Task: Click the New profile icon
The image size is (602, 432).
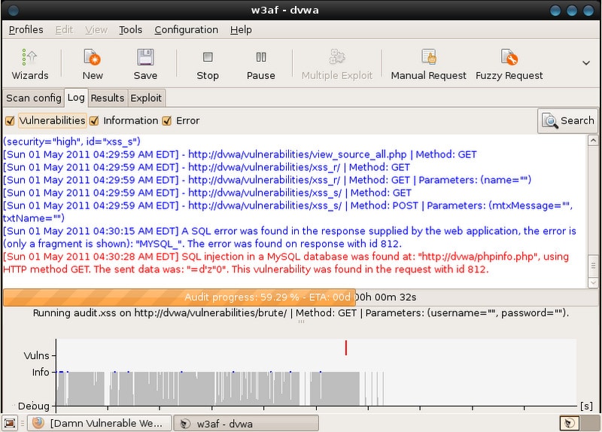Action: point(93,58)
